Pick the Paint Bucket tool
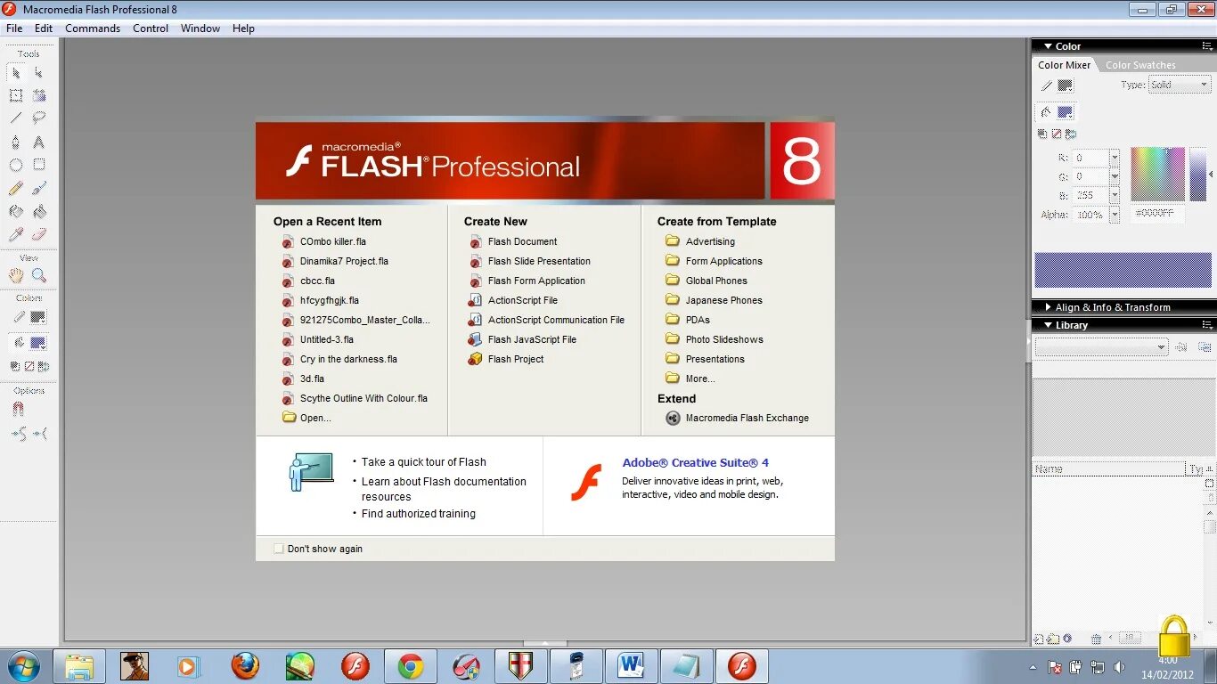1217x684 pixels. (39, 212)
